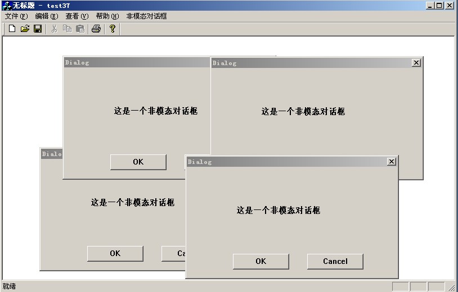Click the app icon in the test37 title bar
Image resolution: width=458 pixels, height=292 pixels.
(6, 6)
